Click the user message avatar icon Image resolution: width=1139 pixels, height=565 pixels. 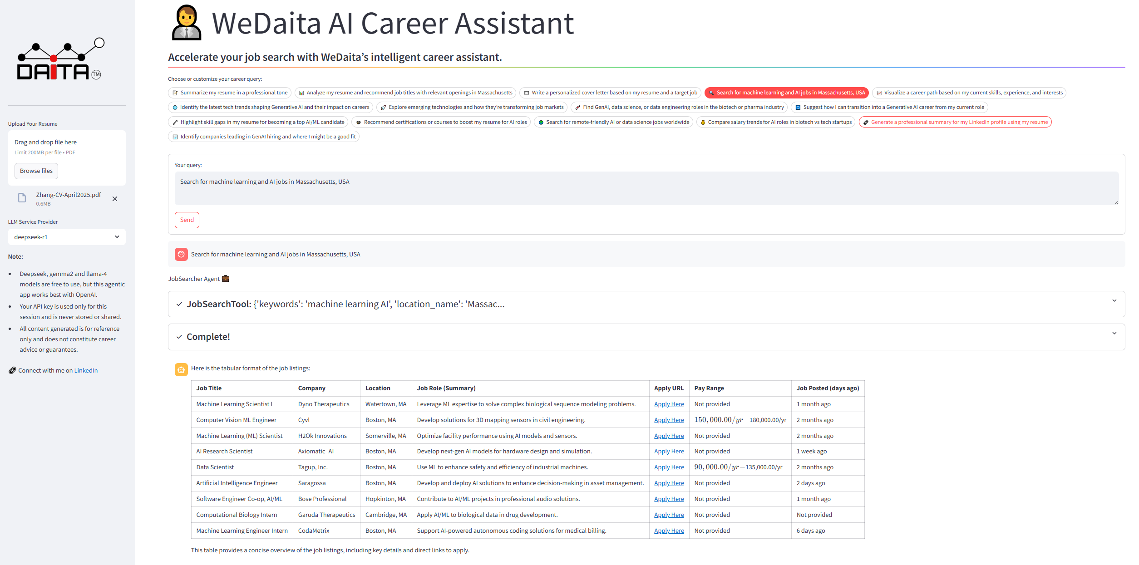tap(181, 254)
